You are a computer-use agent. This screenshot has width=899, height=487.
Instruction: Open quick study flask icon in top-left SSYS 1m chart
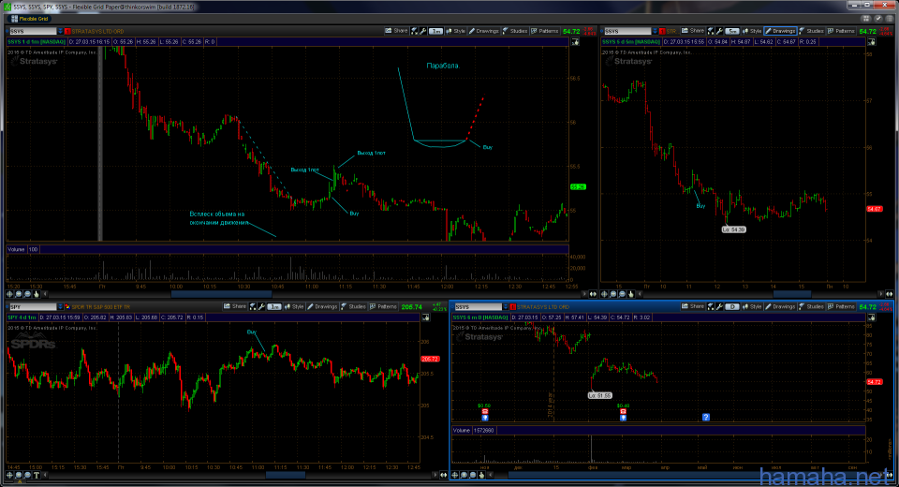tap(414, 31)
